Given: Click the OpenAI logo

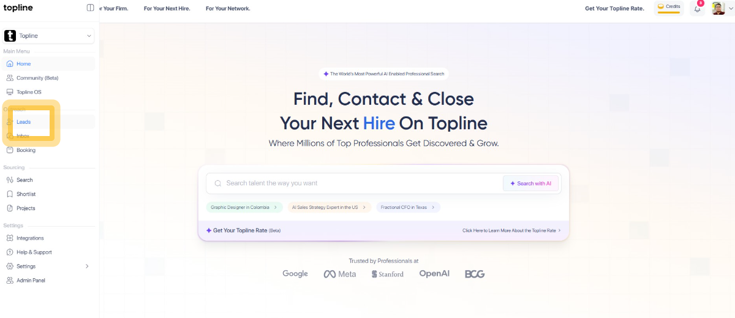Looking at the screenshot, I should [434, 273].
